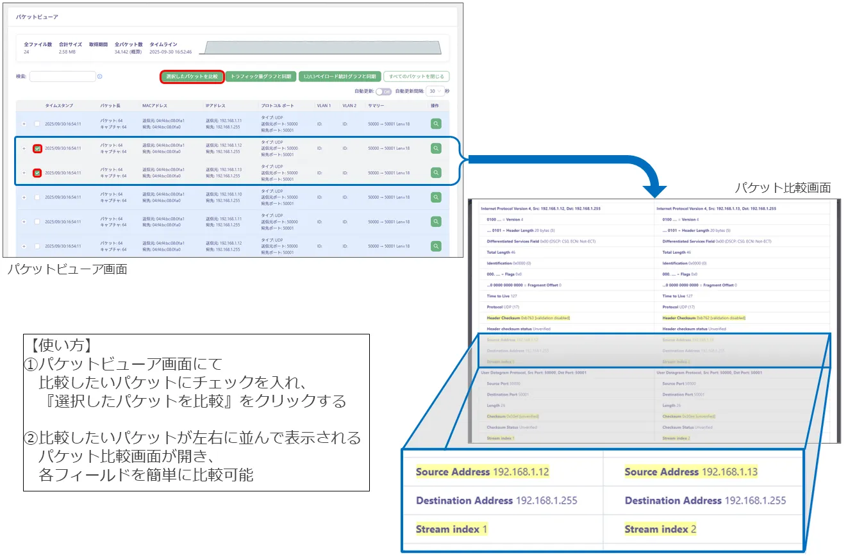
Task: Click the 選択したパケットを比較 button
Action: [192, 76]
